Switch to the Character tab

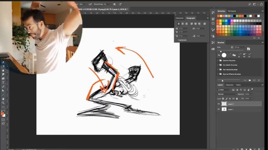click(180, 18)
